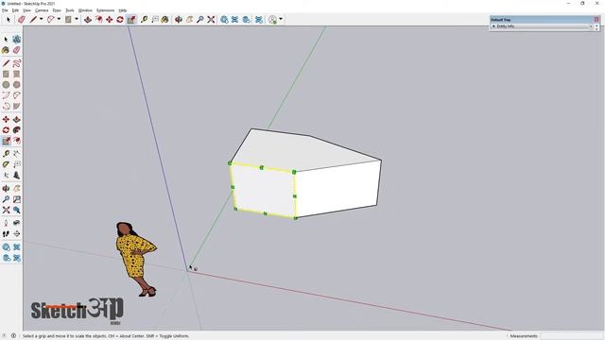
Task: Activate the Push/Pull tool in top toolbar
Action: point(88,19)
